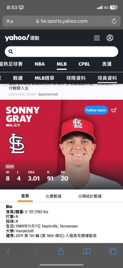Tap the tw.sports.yahoo.com address bar
This screenshot has height=268, width=123.
[x=61, y=21]
